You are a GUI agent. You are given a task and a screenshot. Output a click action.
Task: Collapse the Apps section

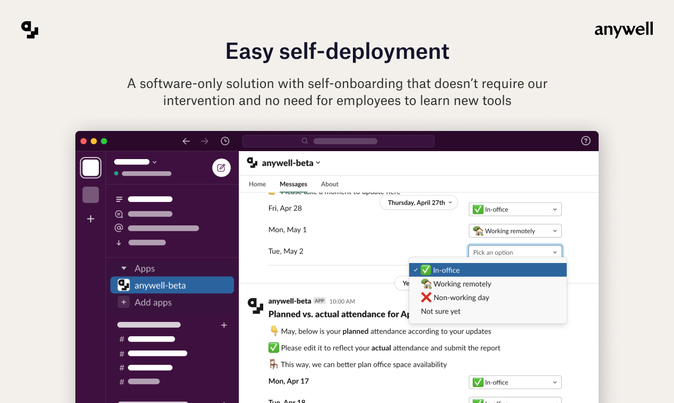[x=124, y=268]
